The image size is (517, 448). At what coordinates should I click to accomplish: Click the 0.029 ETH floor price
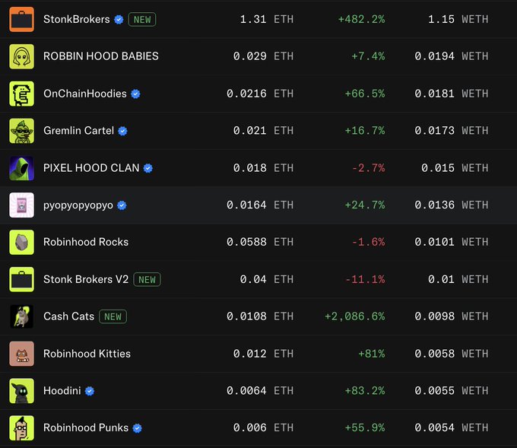point(263,56)
